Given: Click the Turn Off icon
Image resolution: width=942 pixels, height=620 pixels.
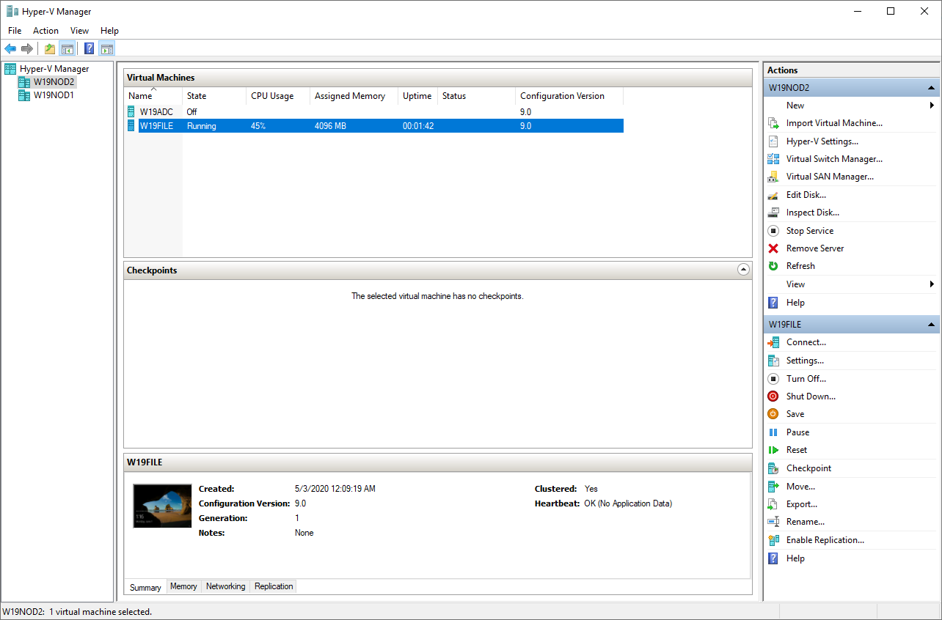Looking at the screenshot, I should click(x=773, y=379).
